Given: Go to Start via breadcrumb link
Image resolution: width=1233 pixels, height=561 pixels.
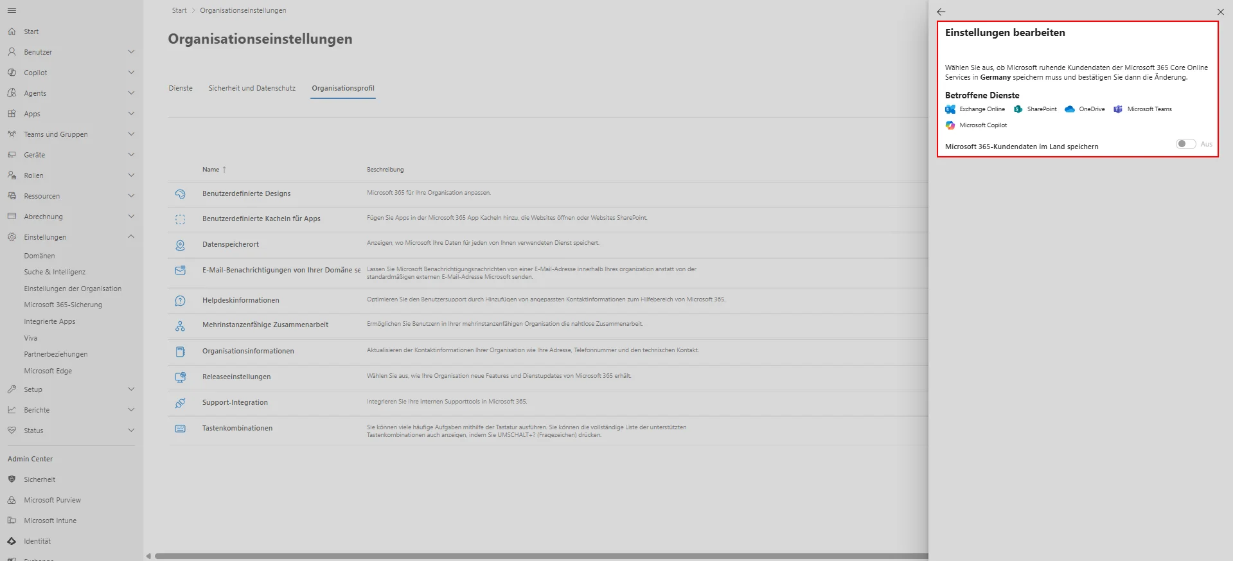Looking at the screenshot, I should click(x=179, y=10).
